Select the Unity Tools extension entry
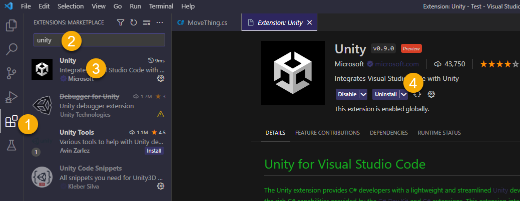Image resolution: width=520 pixels, height=201 pixels. [99, 142]
